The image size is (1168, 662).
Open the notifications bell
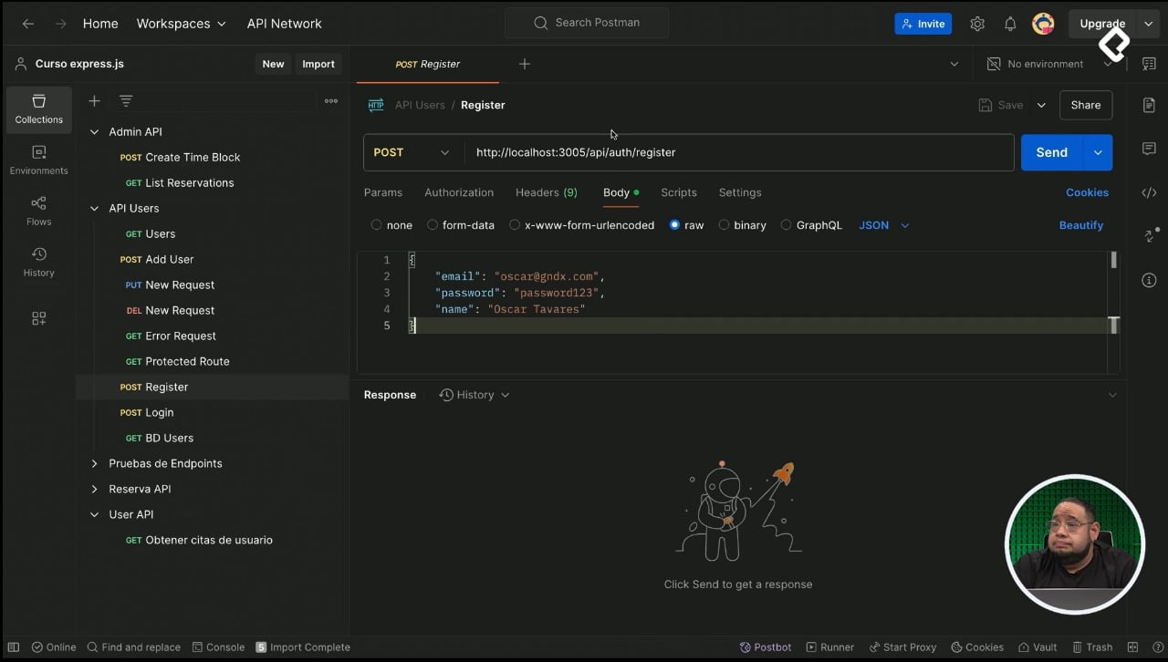pyautogui.click(x=1010, y=24)
